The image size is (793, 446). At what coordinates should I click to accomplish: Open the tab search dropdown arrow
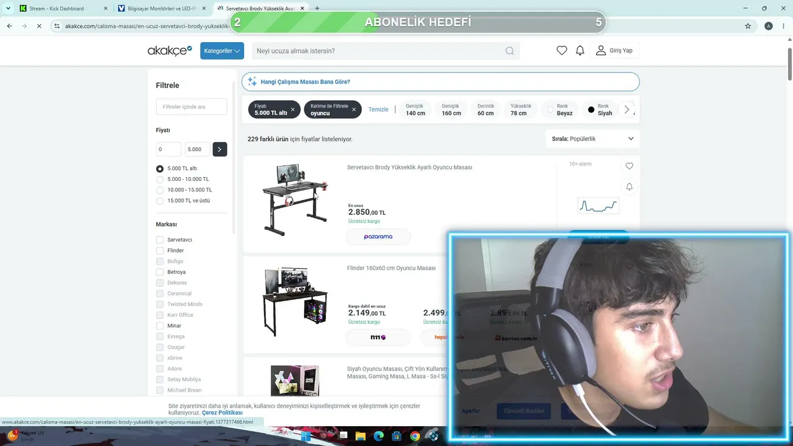tap(8, 9)
